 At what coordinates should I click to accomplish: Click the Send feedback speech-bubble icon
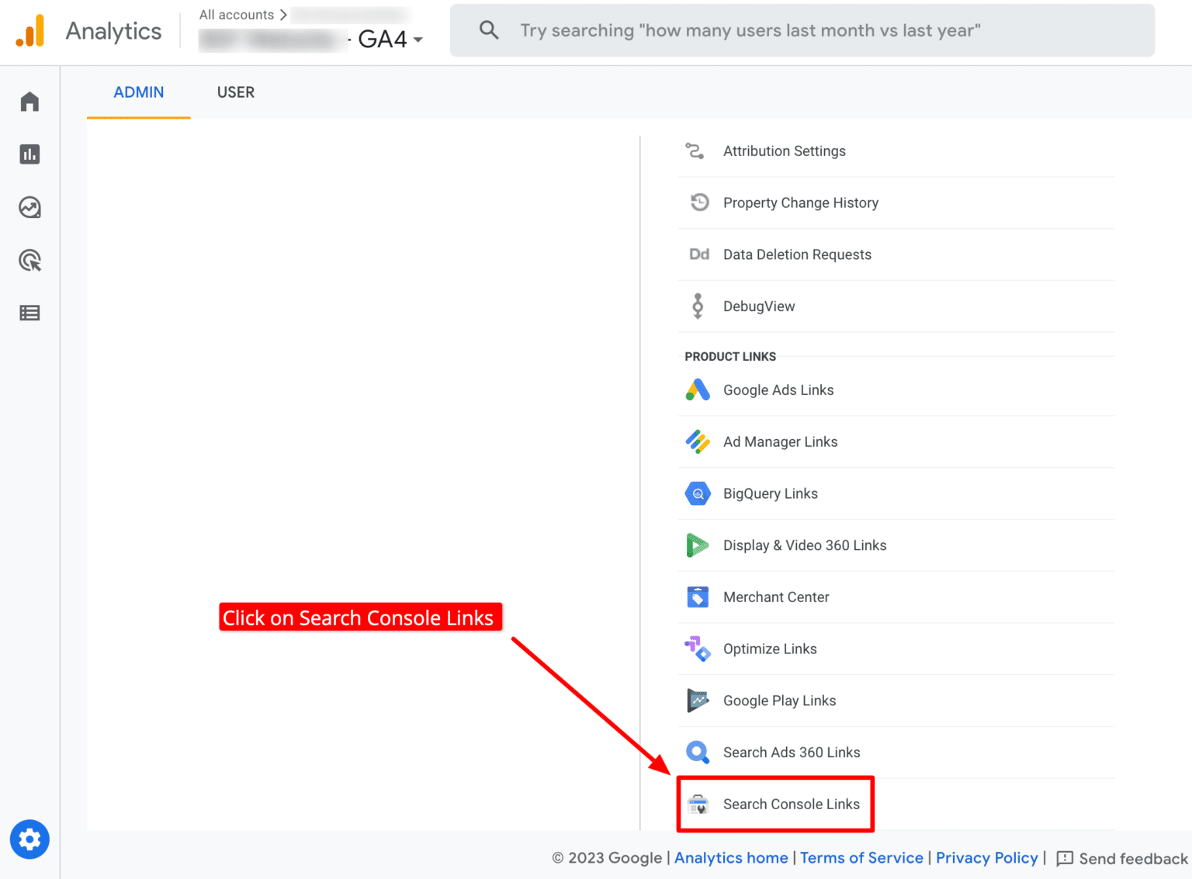coord(1066,859)
